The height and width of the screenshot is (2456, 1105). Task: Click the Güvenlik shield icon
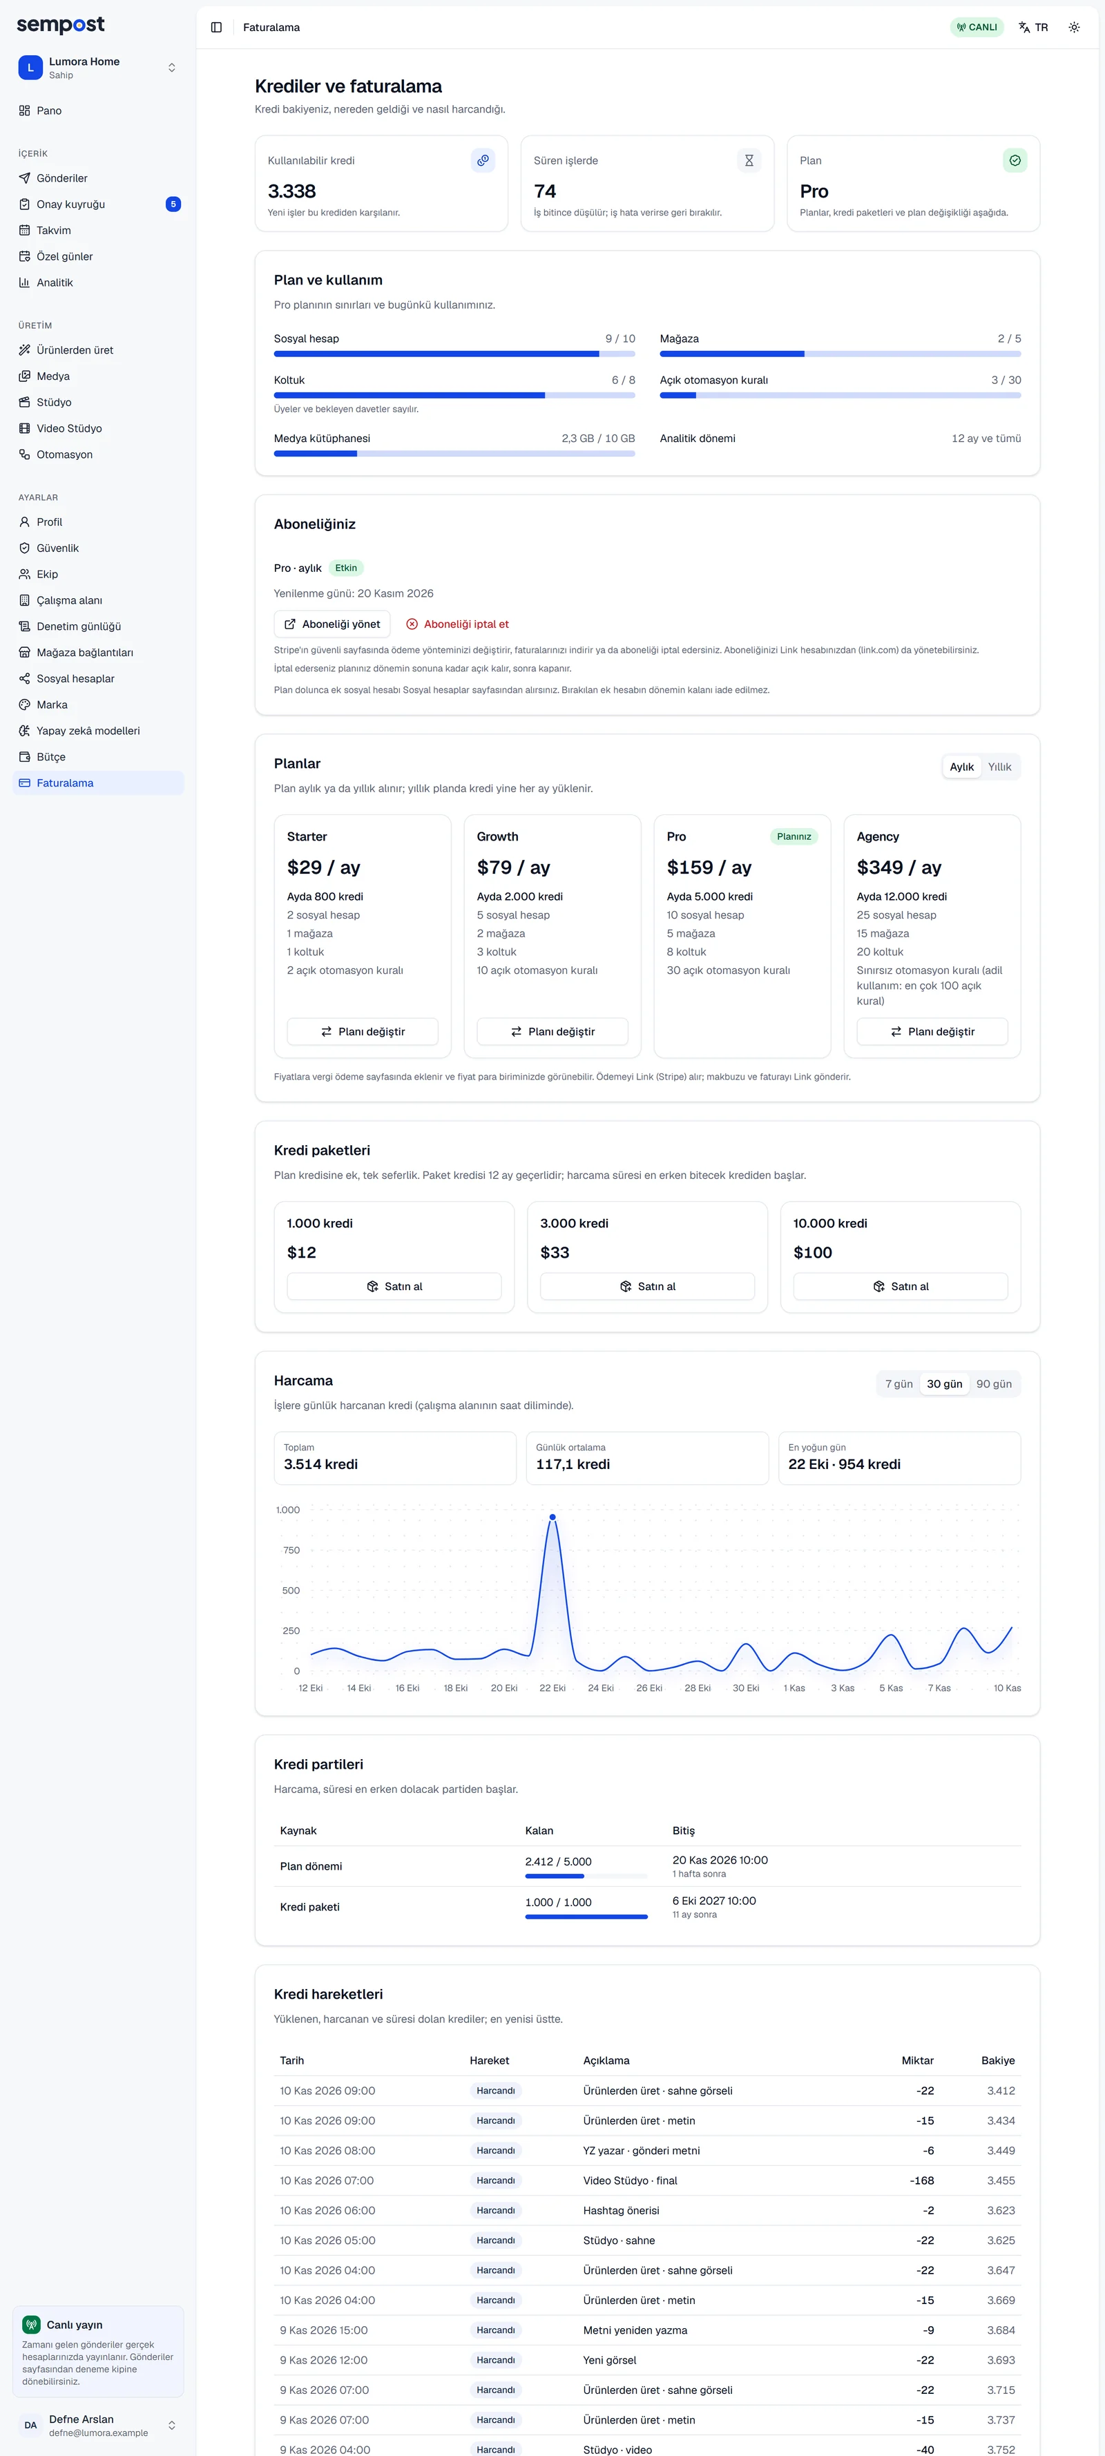[25, 548]
